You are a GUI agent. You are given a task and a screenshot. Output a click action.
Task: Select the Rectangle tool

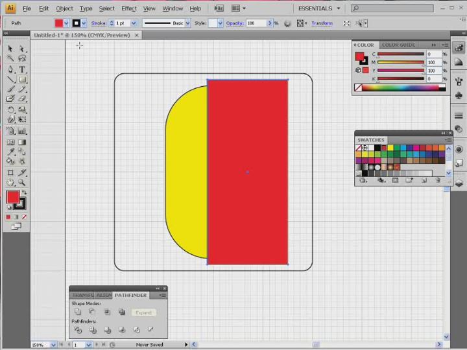click(x=22, y=80)
